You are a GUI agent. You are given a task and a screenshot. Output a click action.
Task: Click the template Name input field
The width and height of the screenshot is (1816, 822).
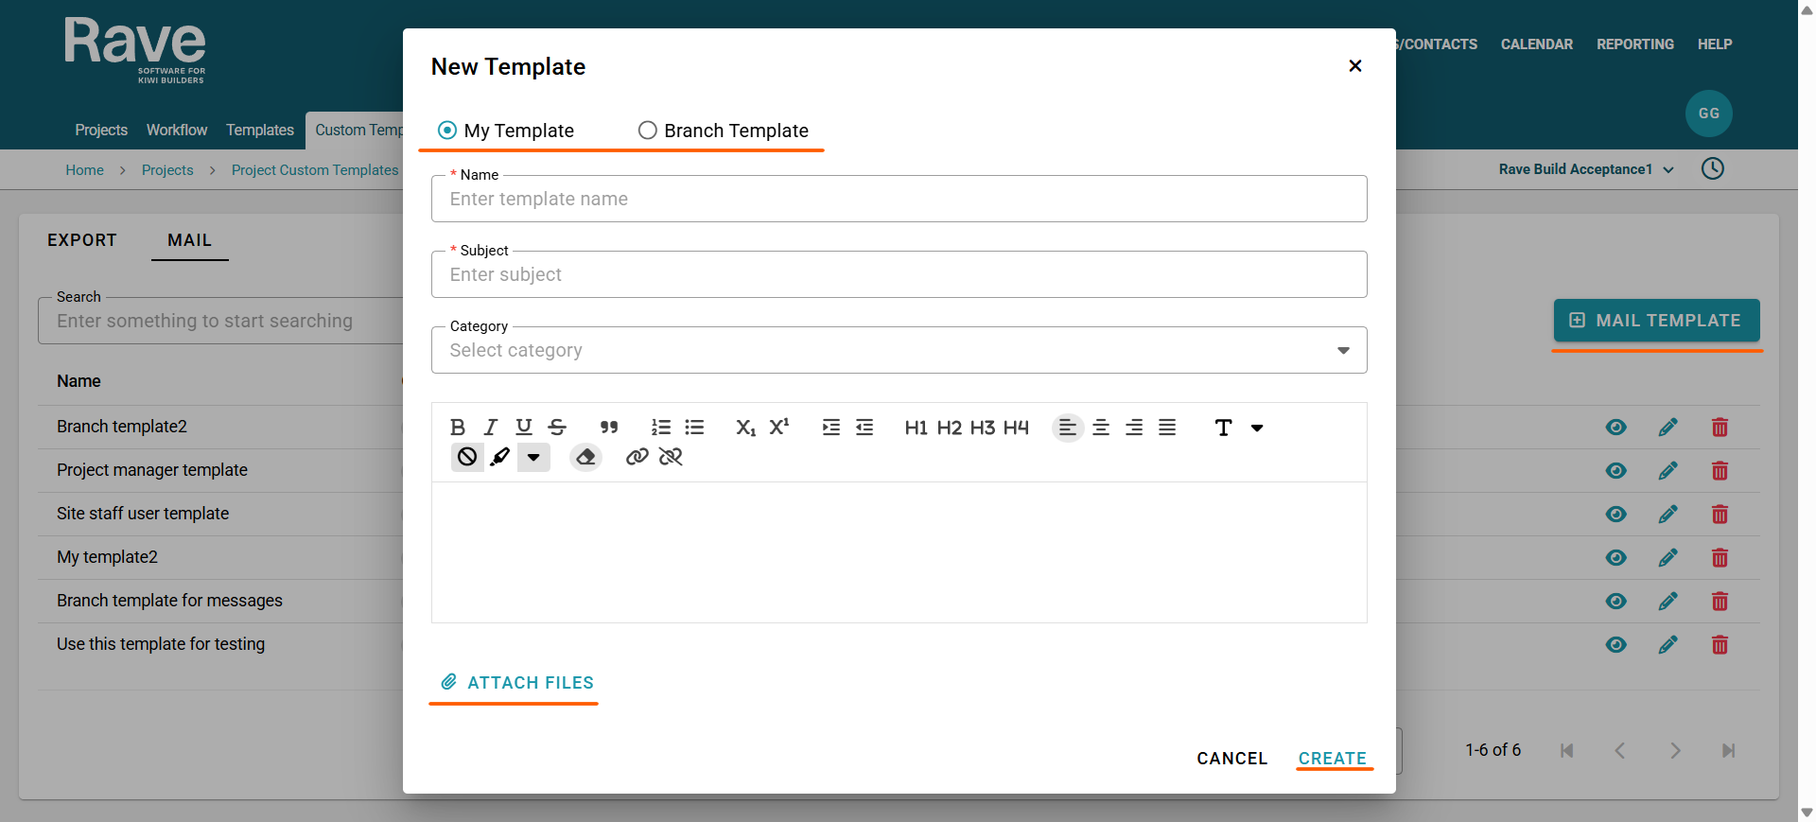tap(899, 199)
